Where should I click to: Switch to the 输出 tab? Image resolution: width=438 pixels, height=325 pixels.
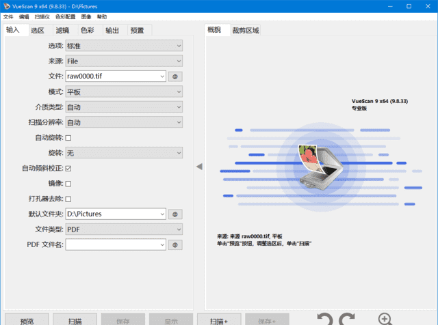coord(116,30)
